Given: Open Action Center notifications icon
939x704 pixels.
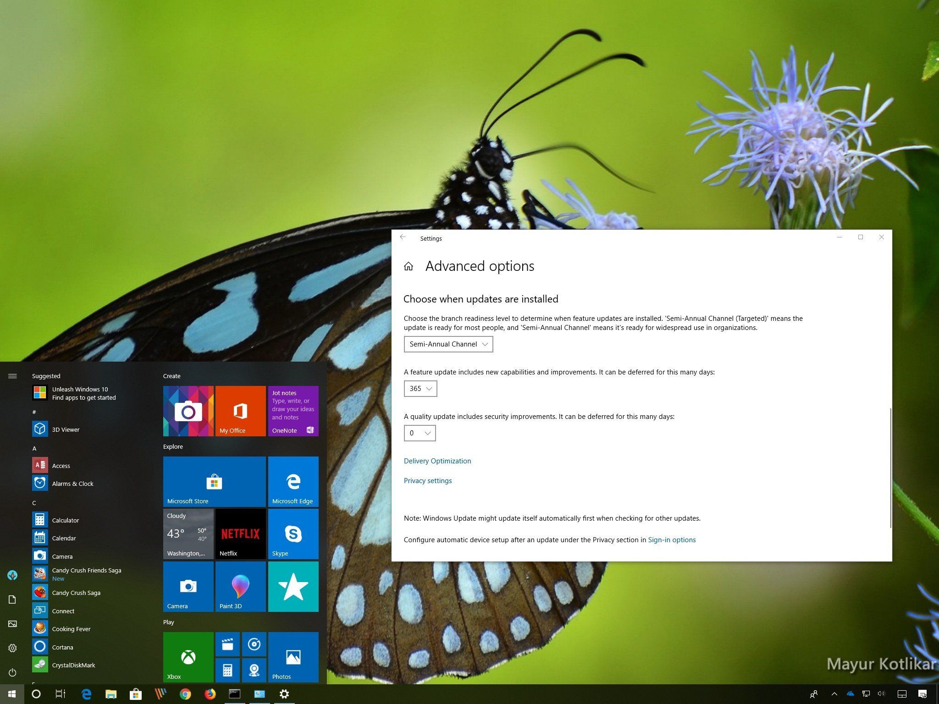Looking at the screenshot, I should pyautogui.click(x=922, y=694).
